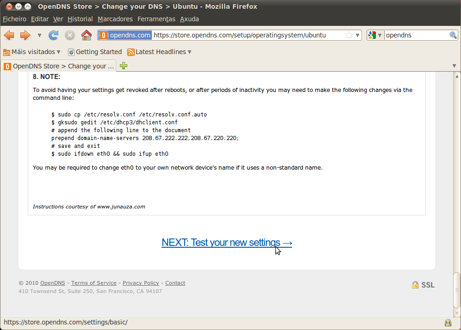Click the scrollbar up arrow

(457, 76)
